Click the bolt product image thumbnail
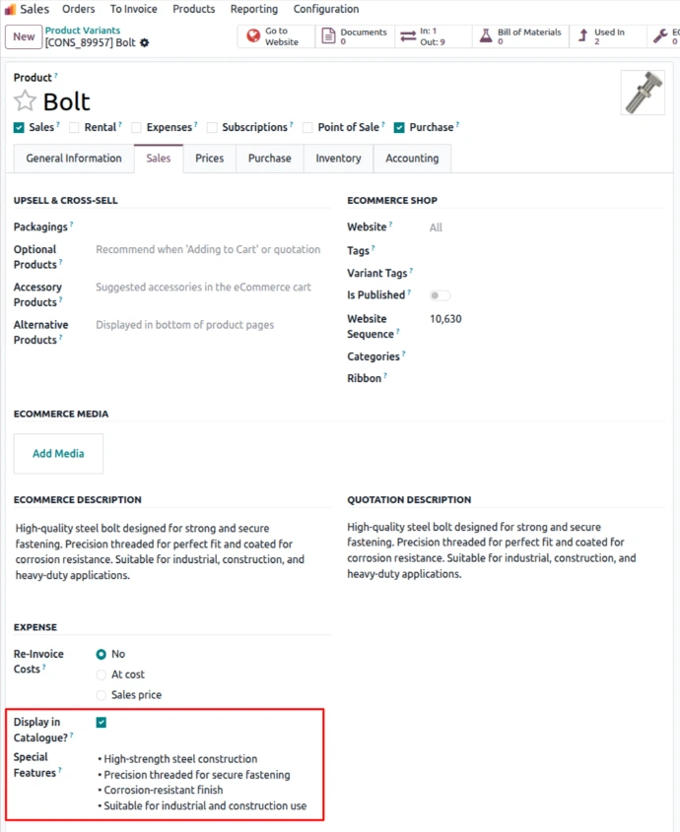Image resolution: width=680 pixels, height=832 pixels. pos(643,93)
